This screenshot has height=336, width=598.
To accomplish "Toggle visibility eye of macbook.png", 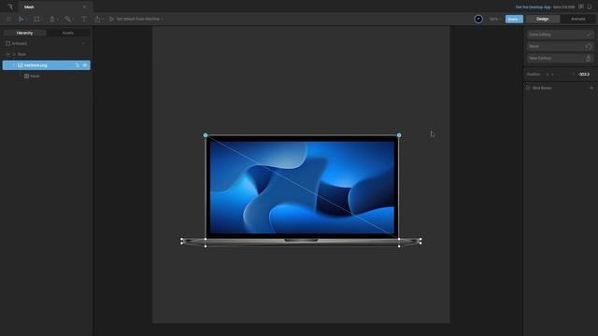I will tap(85, 65).
